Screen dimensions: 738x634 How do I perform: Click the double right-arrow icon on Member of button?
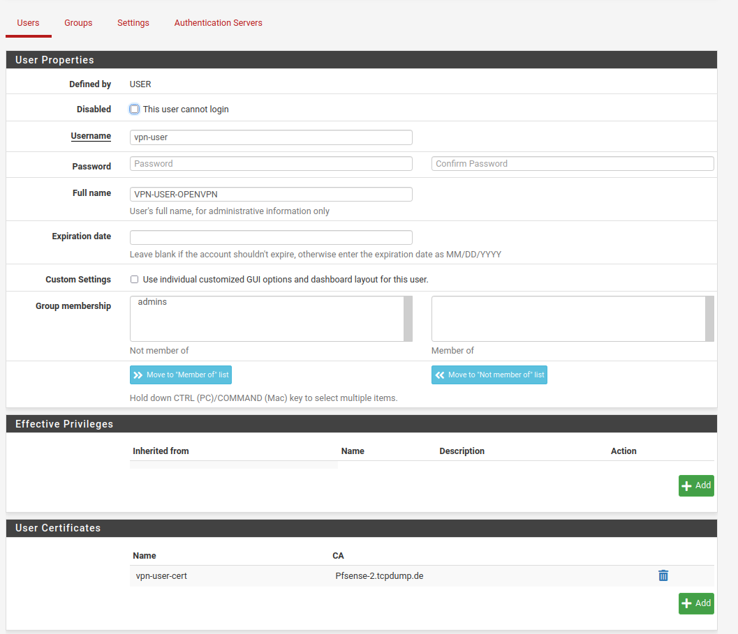click(x=139, y=375)
